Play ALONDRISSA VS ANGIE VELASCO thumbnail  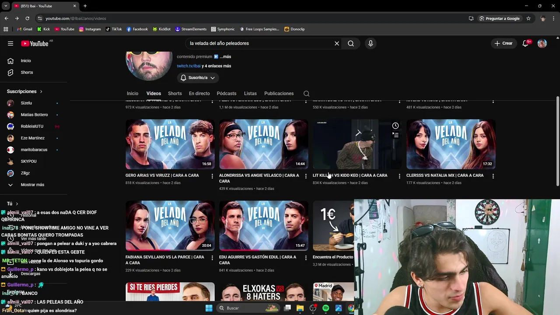263,144
